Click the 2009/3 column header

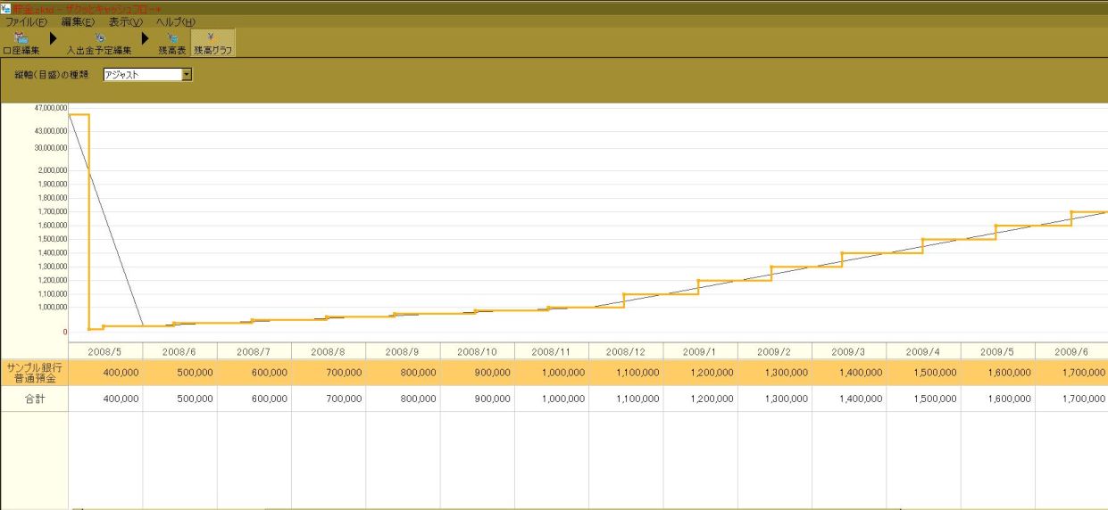[849, 351]
